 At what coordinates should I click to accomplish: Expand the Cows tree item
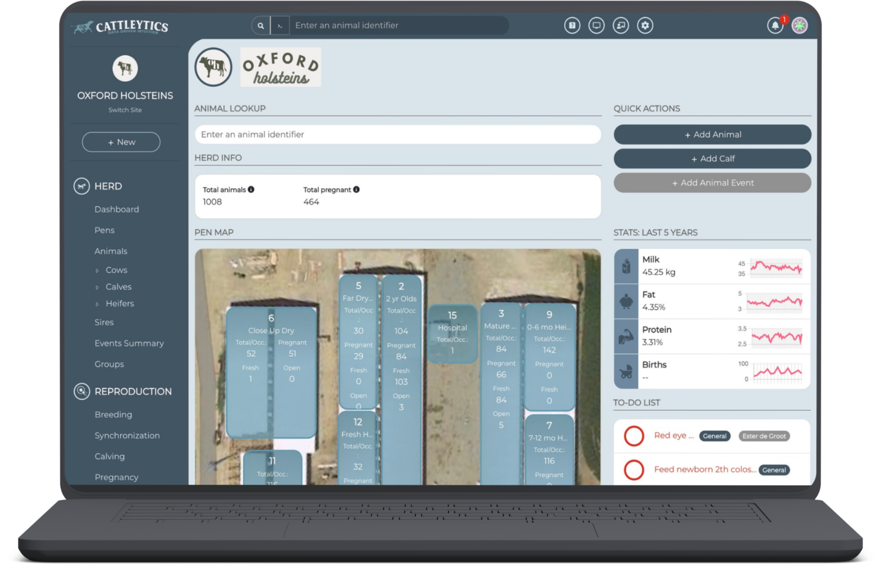[97, 271]
